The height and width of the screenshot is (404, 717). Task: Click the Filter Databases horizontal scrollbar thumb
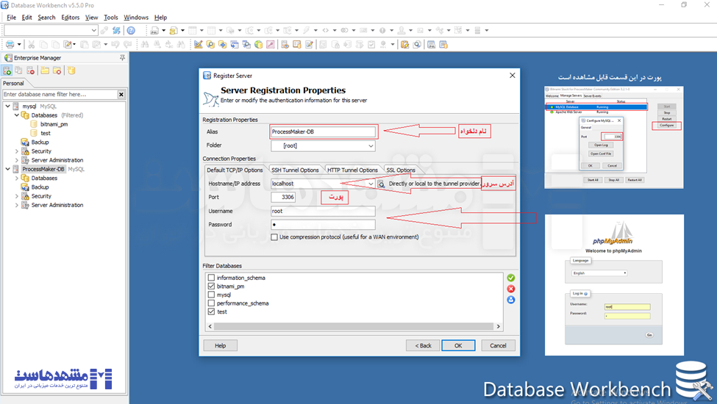click(354, 326)
